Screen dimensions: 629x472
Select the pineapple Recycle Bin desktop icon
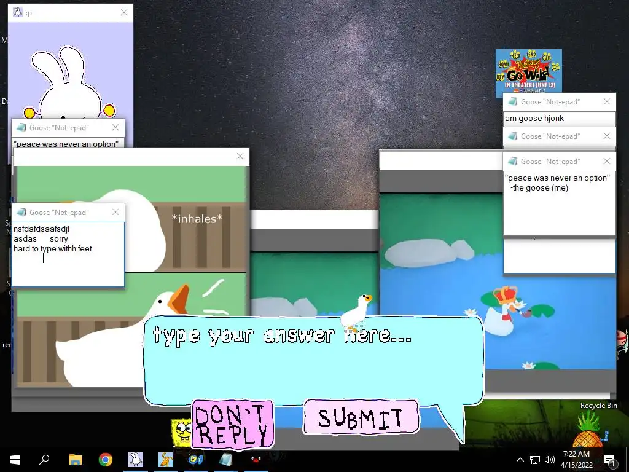point(589,429)
